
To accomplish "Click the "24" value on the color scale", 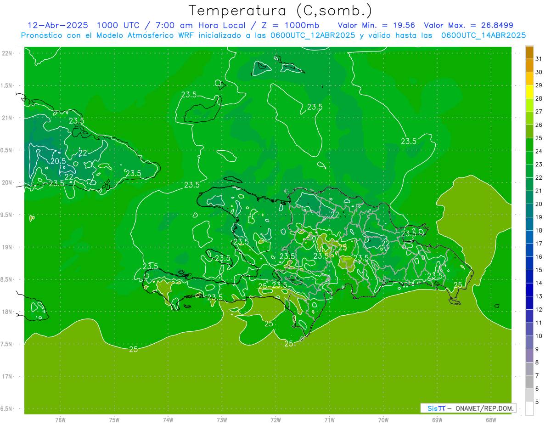I will pyautogui.click(x=539, y=151).
